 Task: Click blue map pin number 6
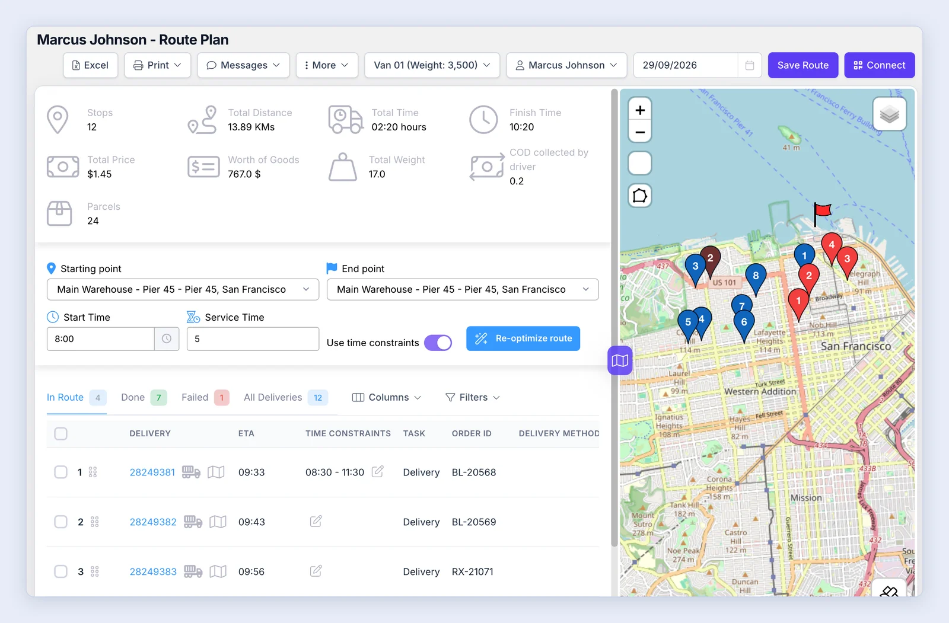[744, 325]
